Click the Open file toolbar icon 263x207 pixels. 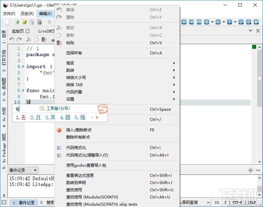(x=17, y=22)
